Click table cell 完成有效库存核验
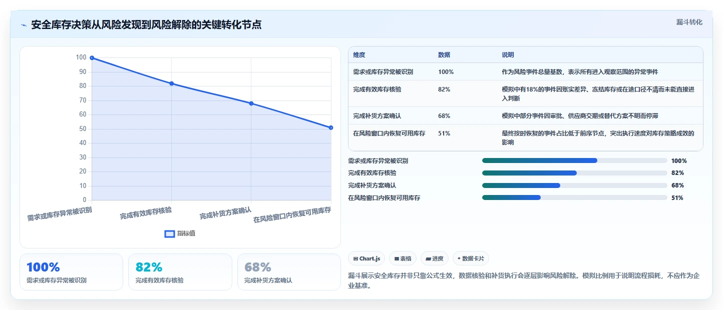 [377, 89]
